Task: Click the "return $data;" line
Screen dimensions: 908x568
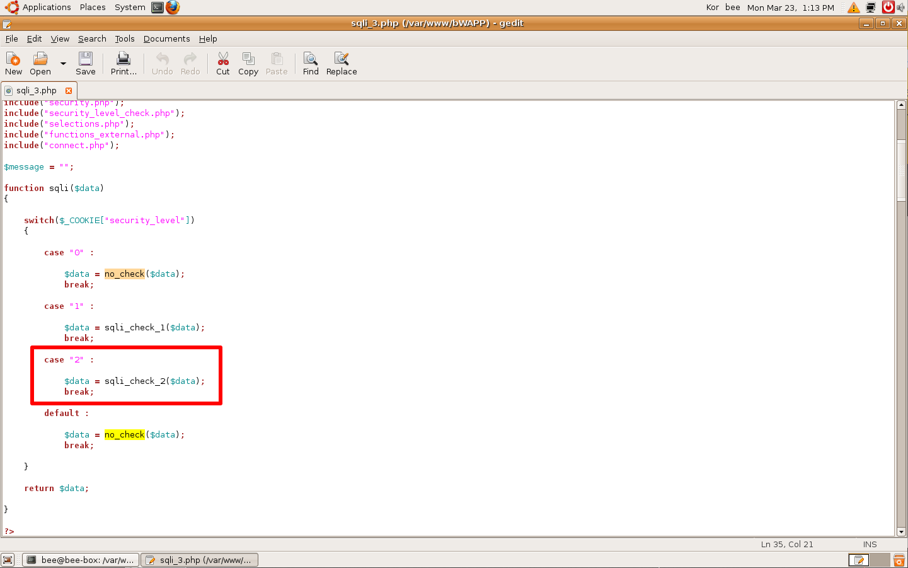Action: [x=57, y=488]
